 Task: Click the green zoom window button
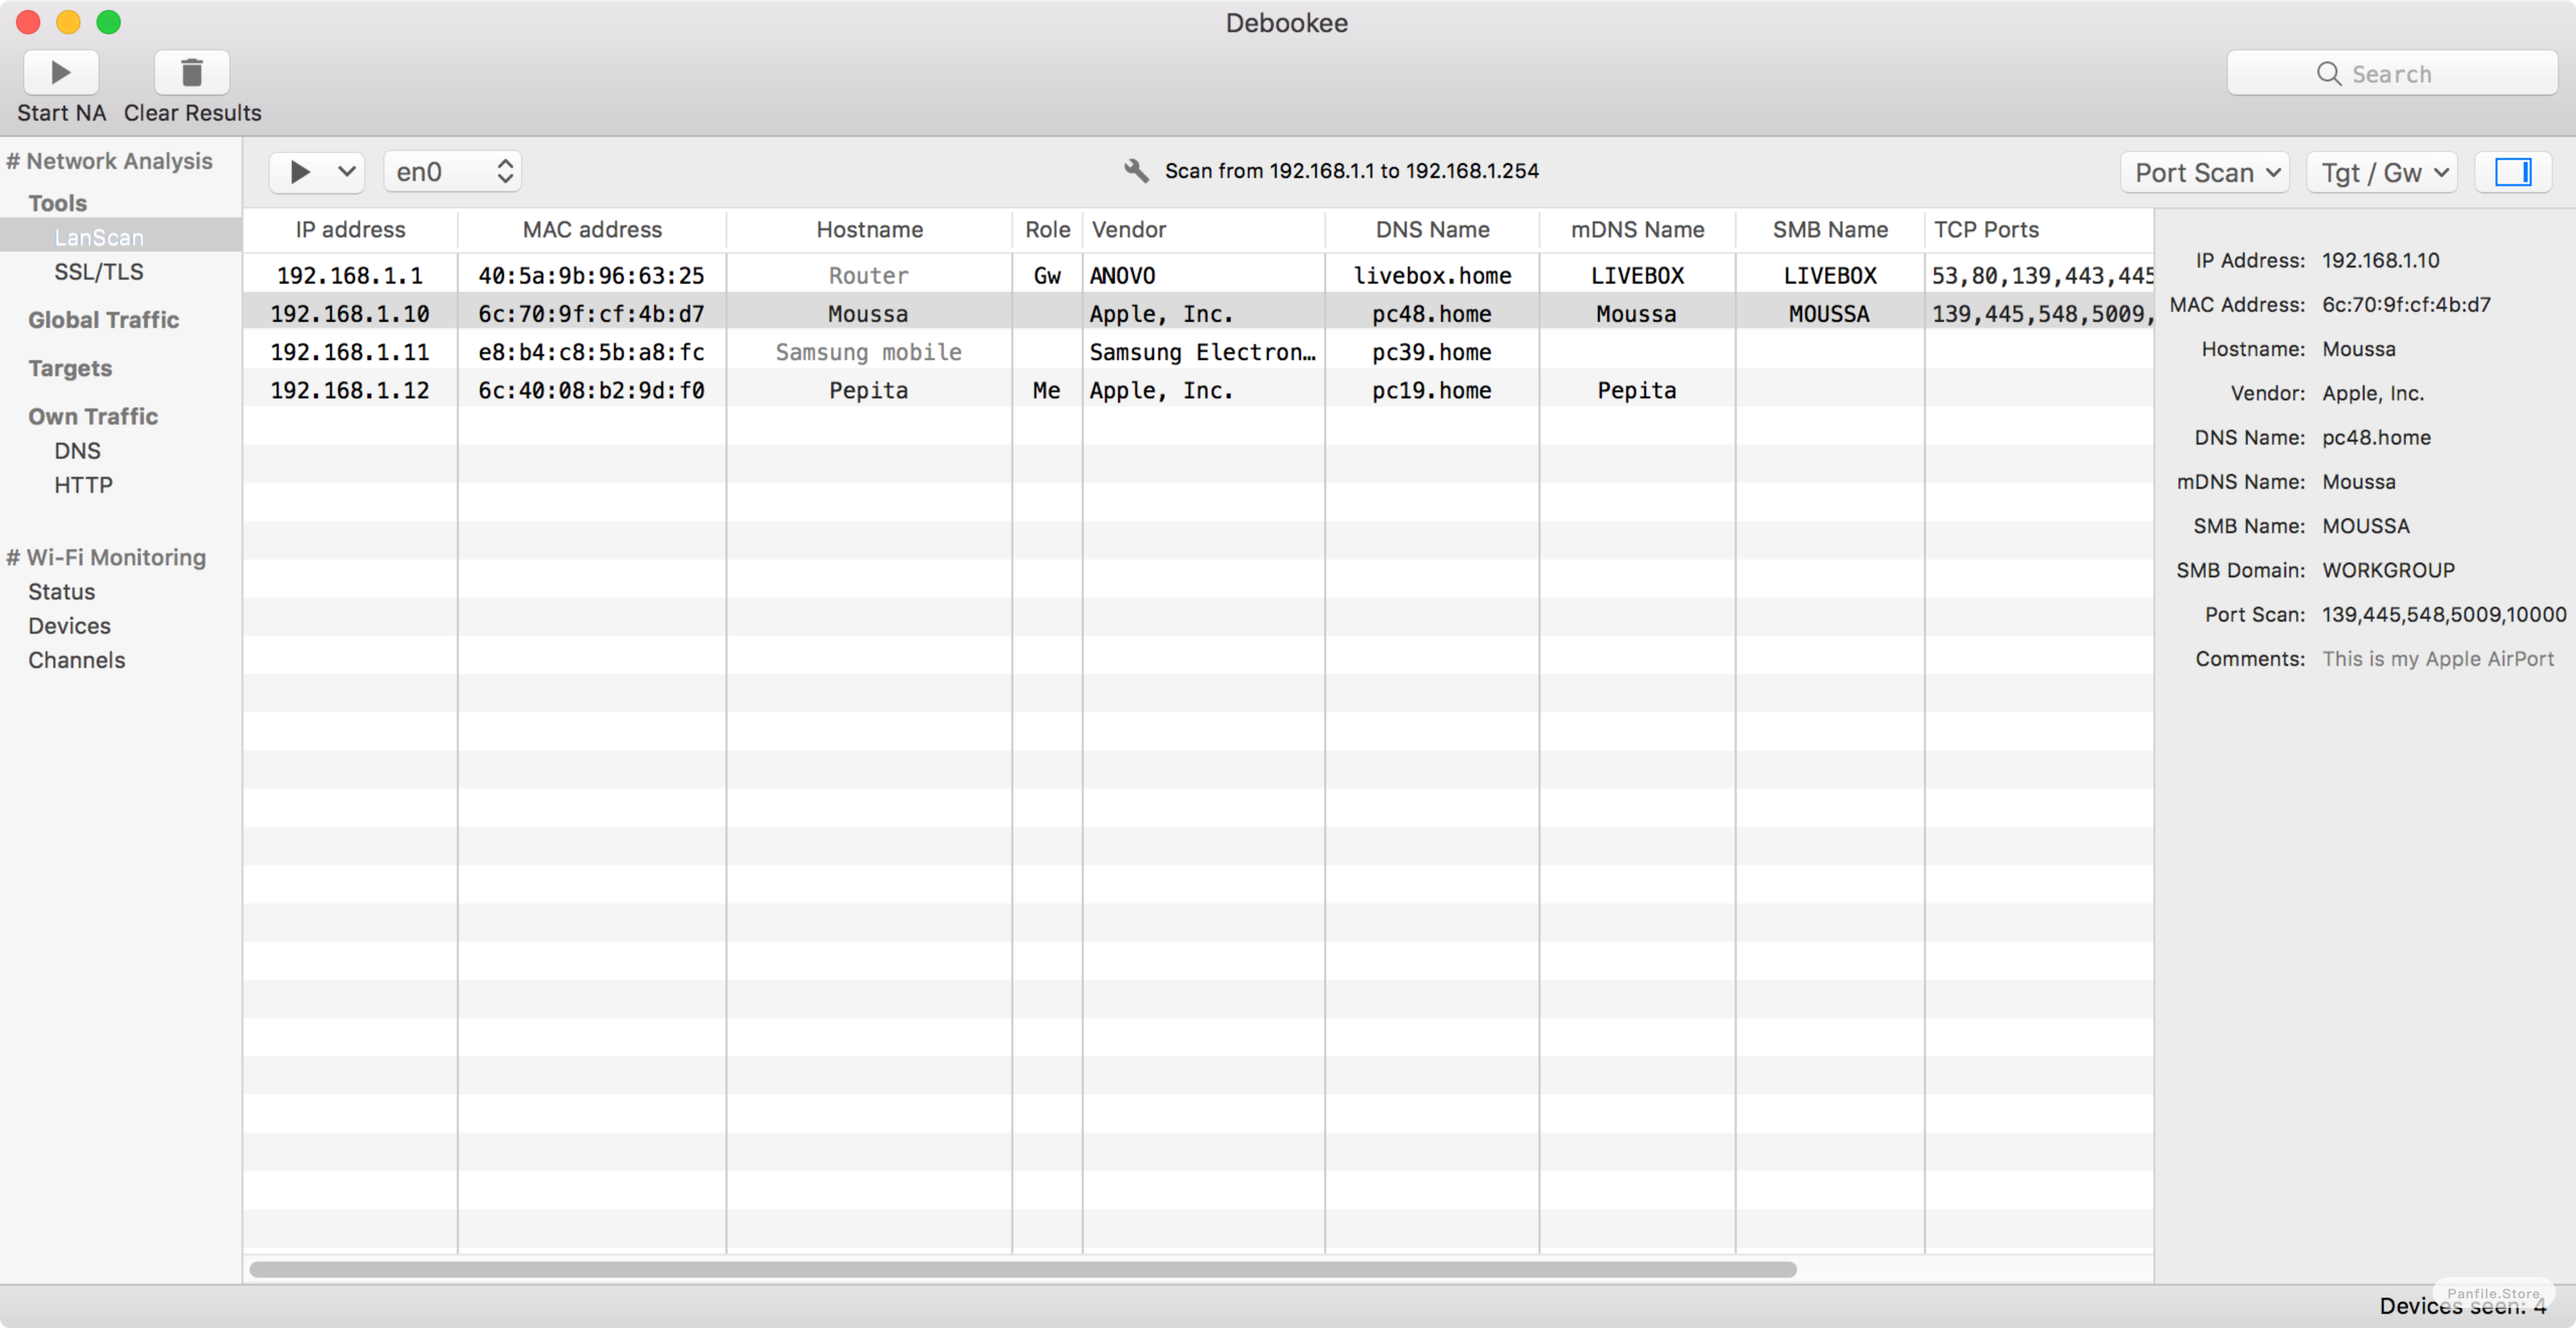tap(108, 22)
